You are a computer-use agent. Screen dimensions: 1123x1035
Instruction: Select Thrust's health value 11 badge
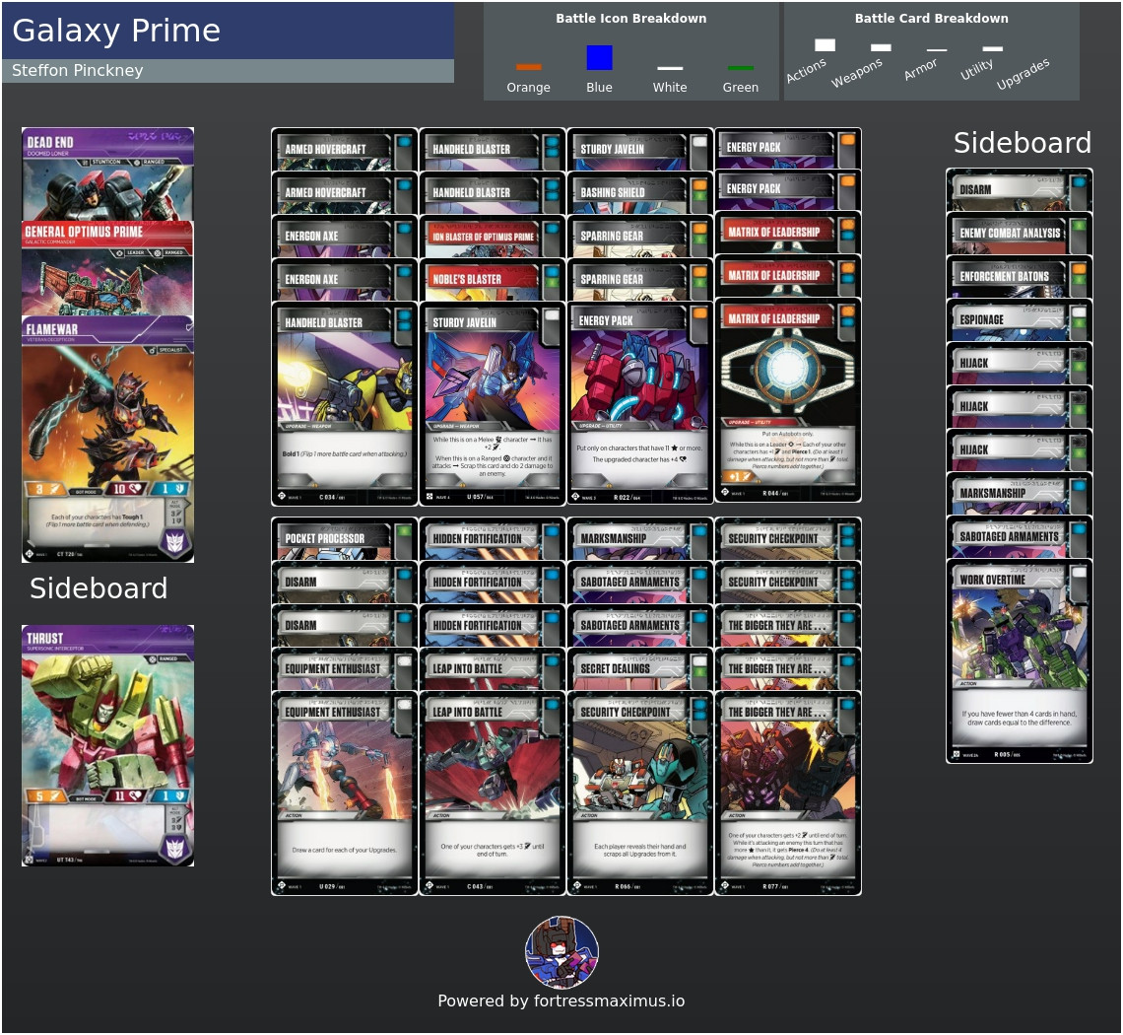(x=125, y=795)
